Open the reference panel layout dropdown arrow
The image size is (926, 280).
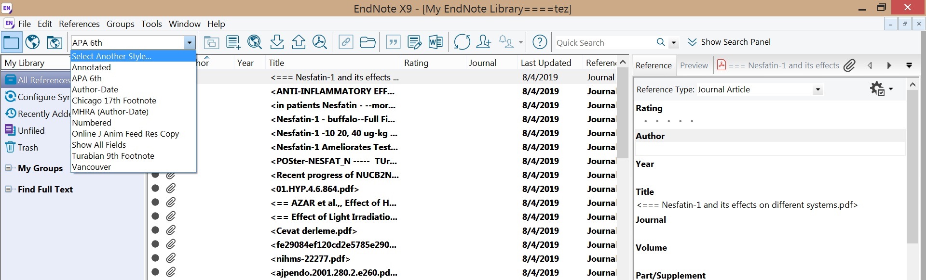click(x=909, y=65)
